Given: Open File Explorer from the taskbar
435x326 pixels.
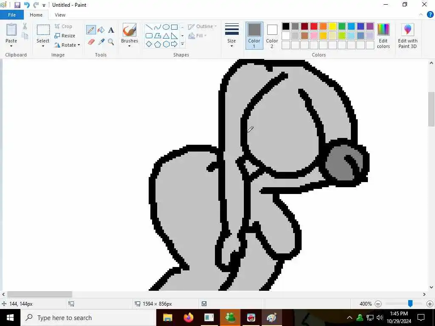Looking at the screenshot, I should [x=167, y=318].
